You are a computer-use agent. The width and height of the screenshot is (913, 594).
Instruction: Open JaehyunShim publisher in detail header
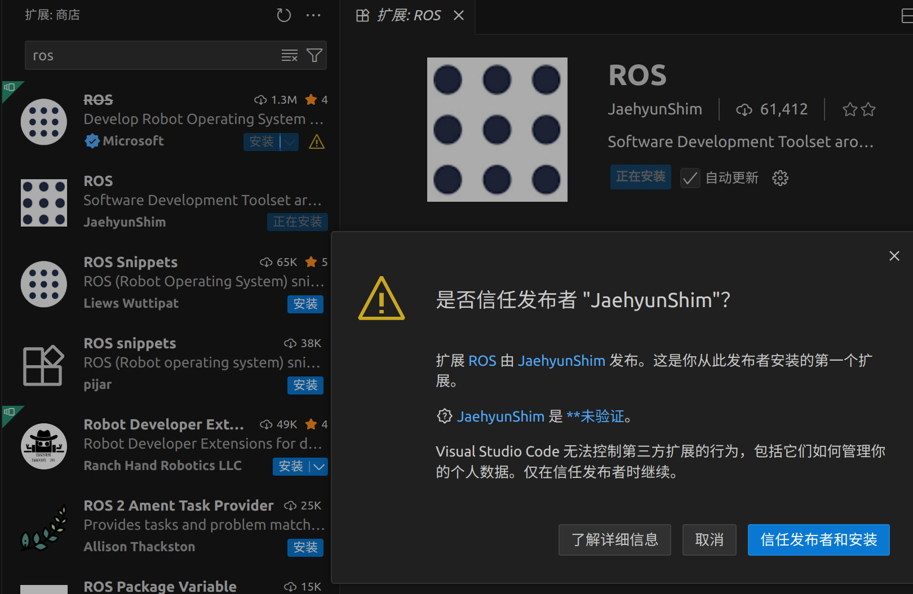pyautogui.click(x=655, y=109)
